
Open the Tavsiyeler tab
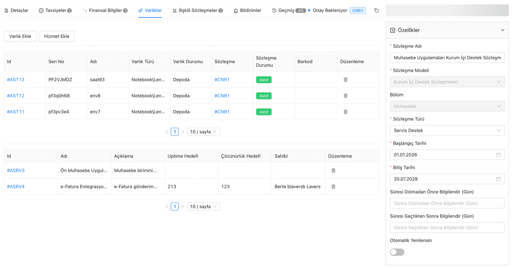(x=55, y=11)
